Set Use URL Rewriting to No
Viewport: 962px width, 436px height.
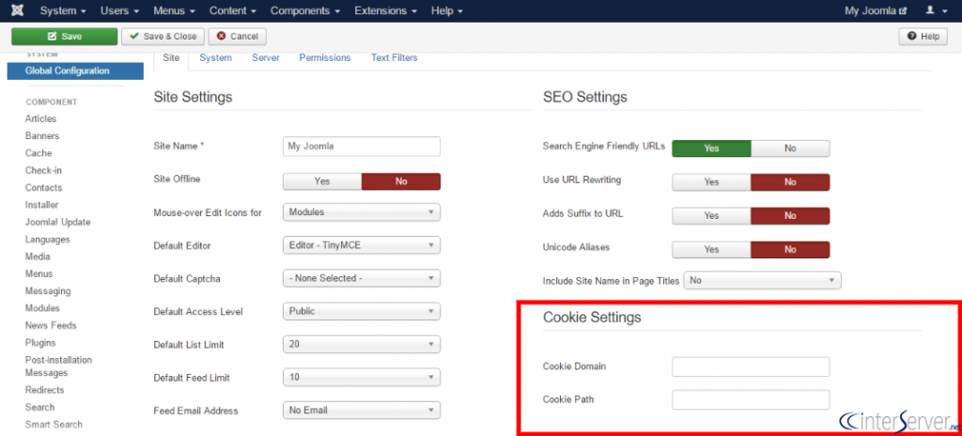click(790, 182)
